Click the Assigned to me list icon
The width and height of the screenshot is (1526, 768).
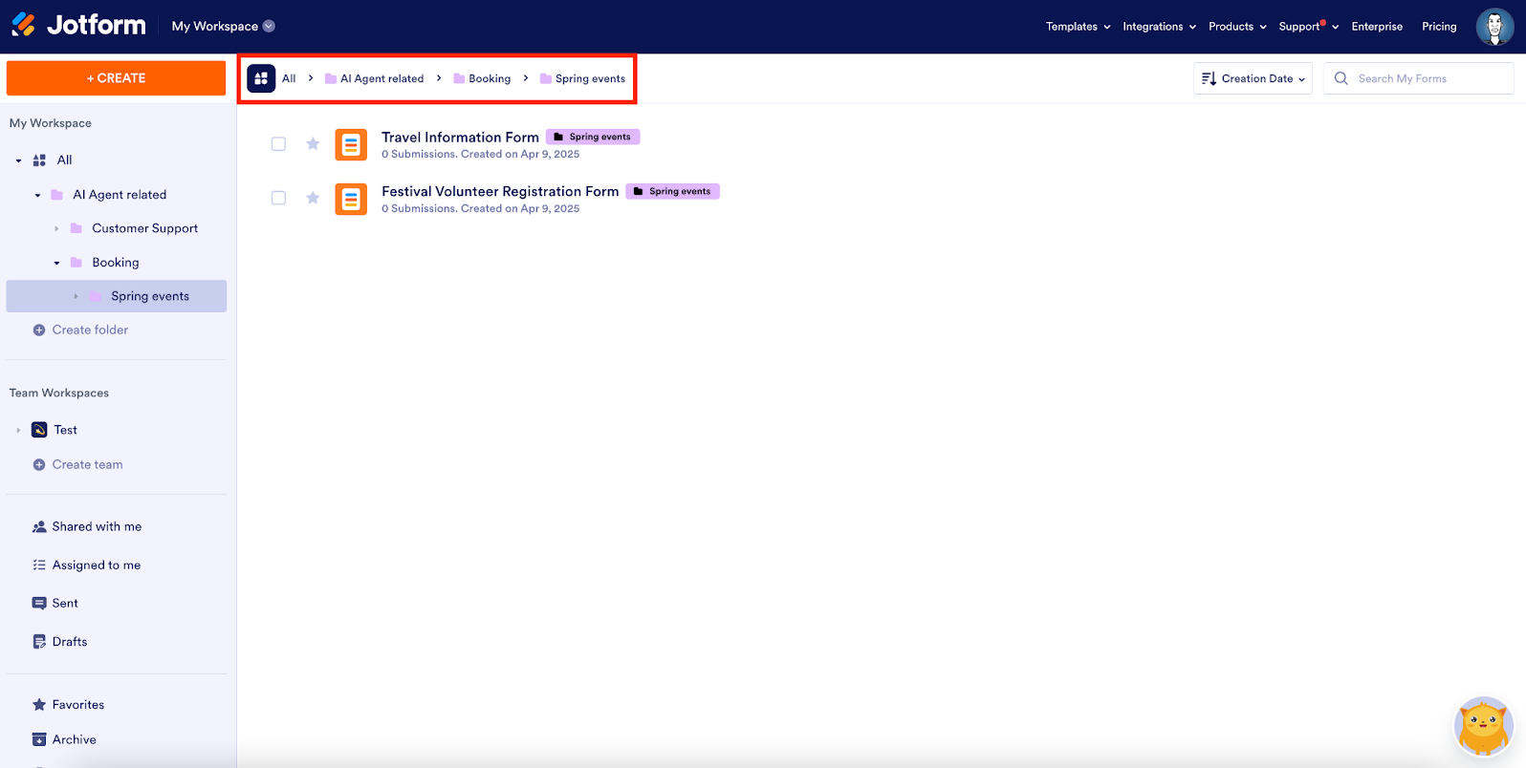pyautogui.click(x=39, y=565)
